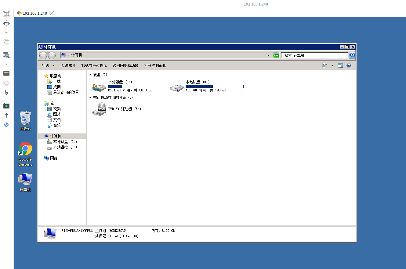Click the "WIN-PBUAKTFPF5B" computer name text
The image size is (406, 269).
point(77,231)
